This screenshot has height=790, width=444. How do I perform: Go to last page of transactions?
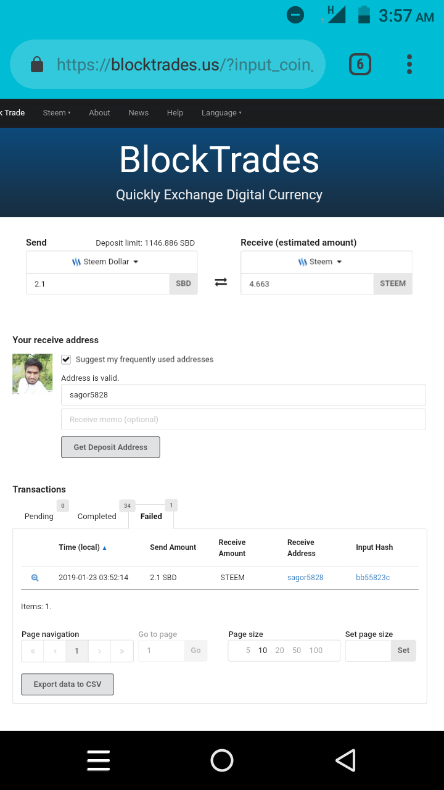click(x=121, y=651)
